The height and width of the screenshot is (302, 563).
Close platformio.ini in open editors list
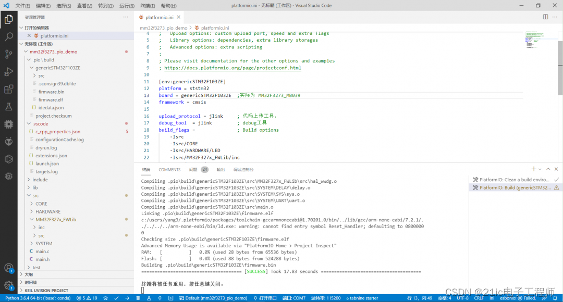point(29,35)
